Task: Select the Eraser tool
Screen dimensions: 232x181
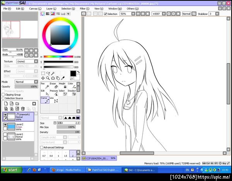Action: (54, 85)
